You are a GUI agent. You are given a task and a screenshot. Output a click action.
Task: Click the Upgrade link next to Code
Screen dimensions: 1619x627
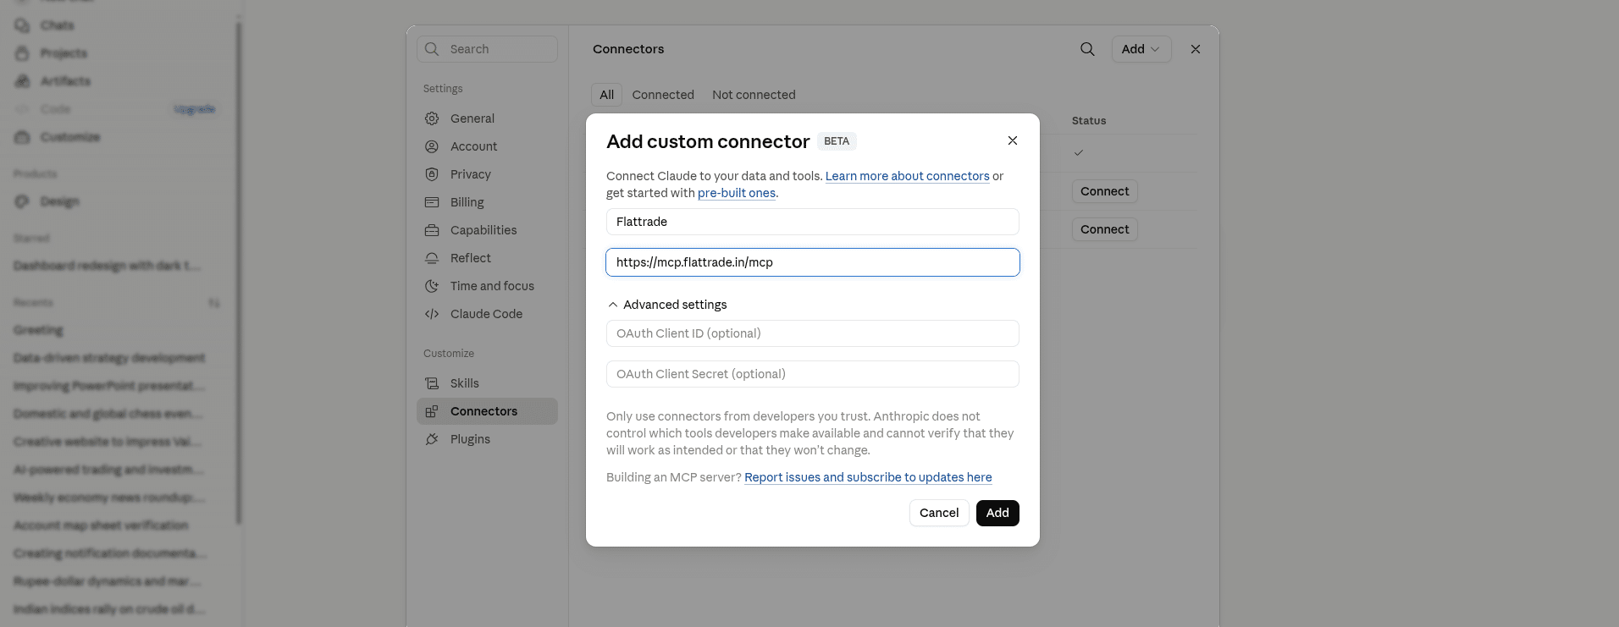(x=195, y=109)
